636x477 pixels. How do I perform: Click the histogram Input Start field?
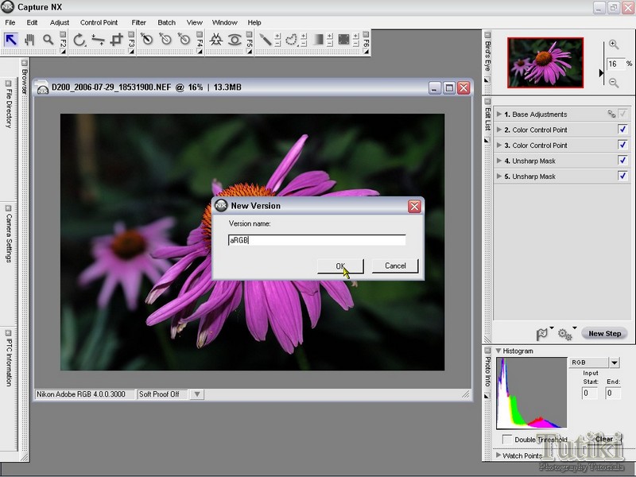pos(589,393)
